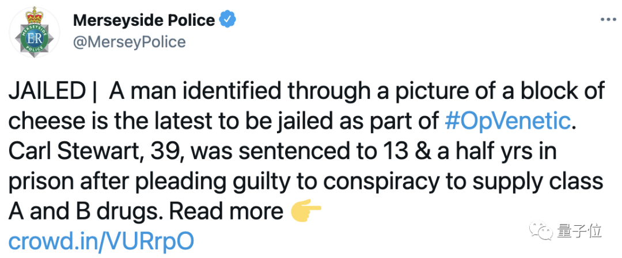Viewport: 622px width, 258px height.
Task: Click the @MerseyPolice handle
Action: (x=129, y=42)
